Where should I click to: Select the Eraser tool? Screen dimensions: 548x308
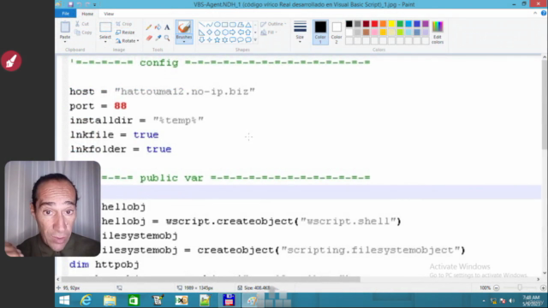149,38
